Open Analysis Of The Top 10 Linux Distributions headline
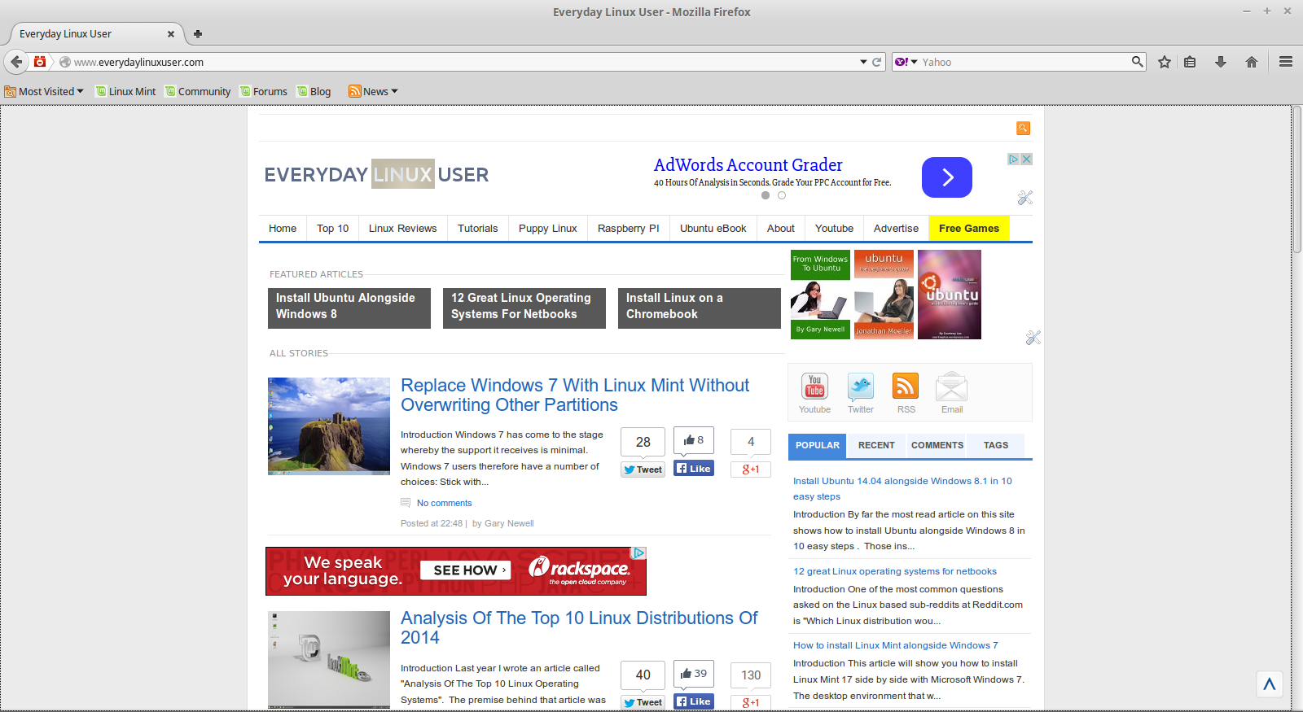 pyautogui.click(x=579, y=628)
